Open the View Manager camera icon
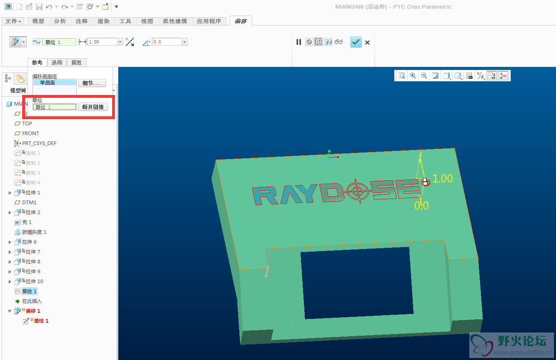This screenshot has height=360, width=556. pos(469,76)
